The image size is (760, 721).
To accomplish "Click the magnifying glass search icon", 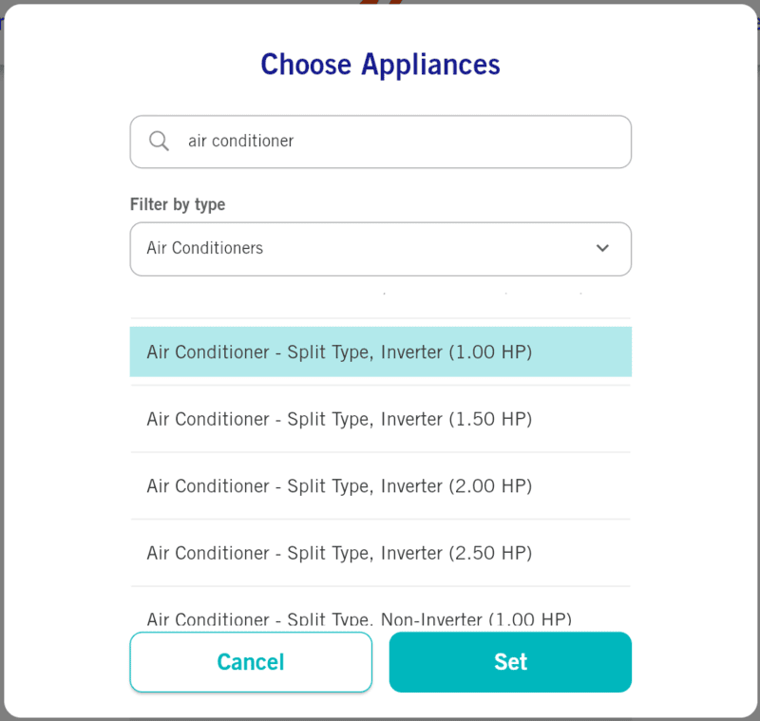I will pos(160,141).
